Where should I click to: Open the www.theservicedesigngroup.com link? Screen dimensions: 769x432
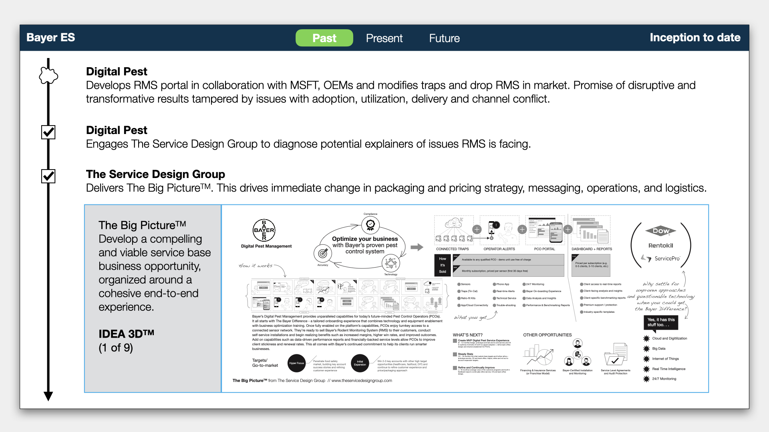pyautogui.click(x=362, y=381)
